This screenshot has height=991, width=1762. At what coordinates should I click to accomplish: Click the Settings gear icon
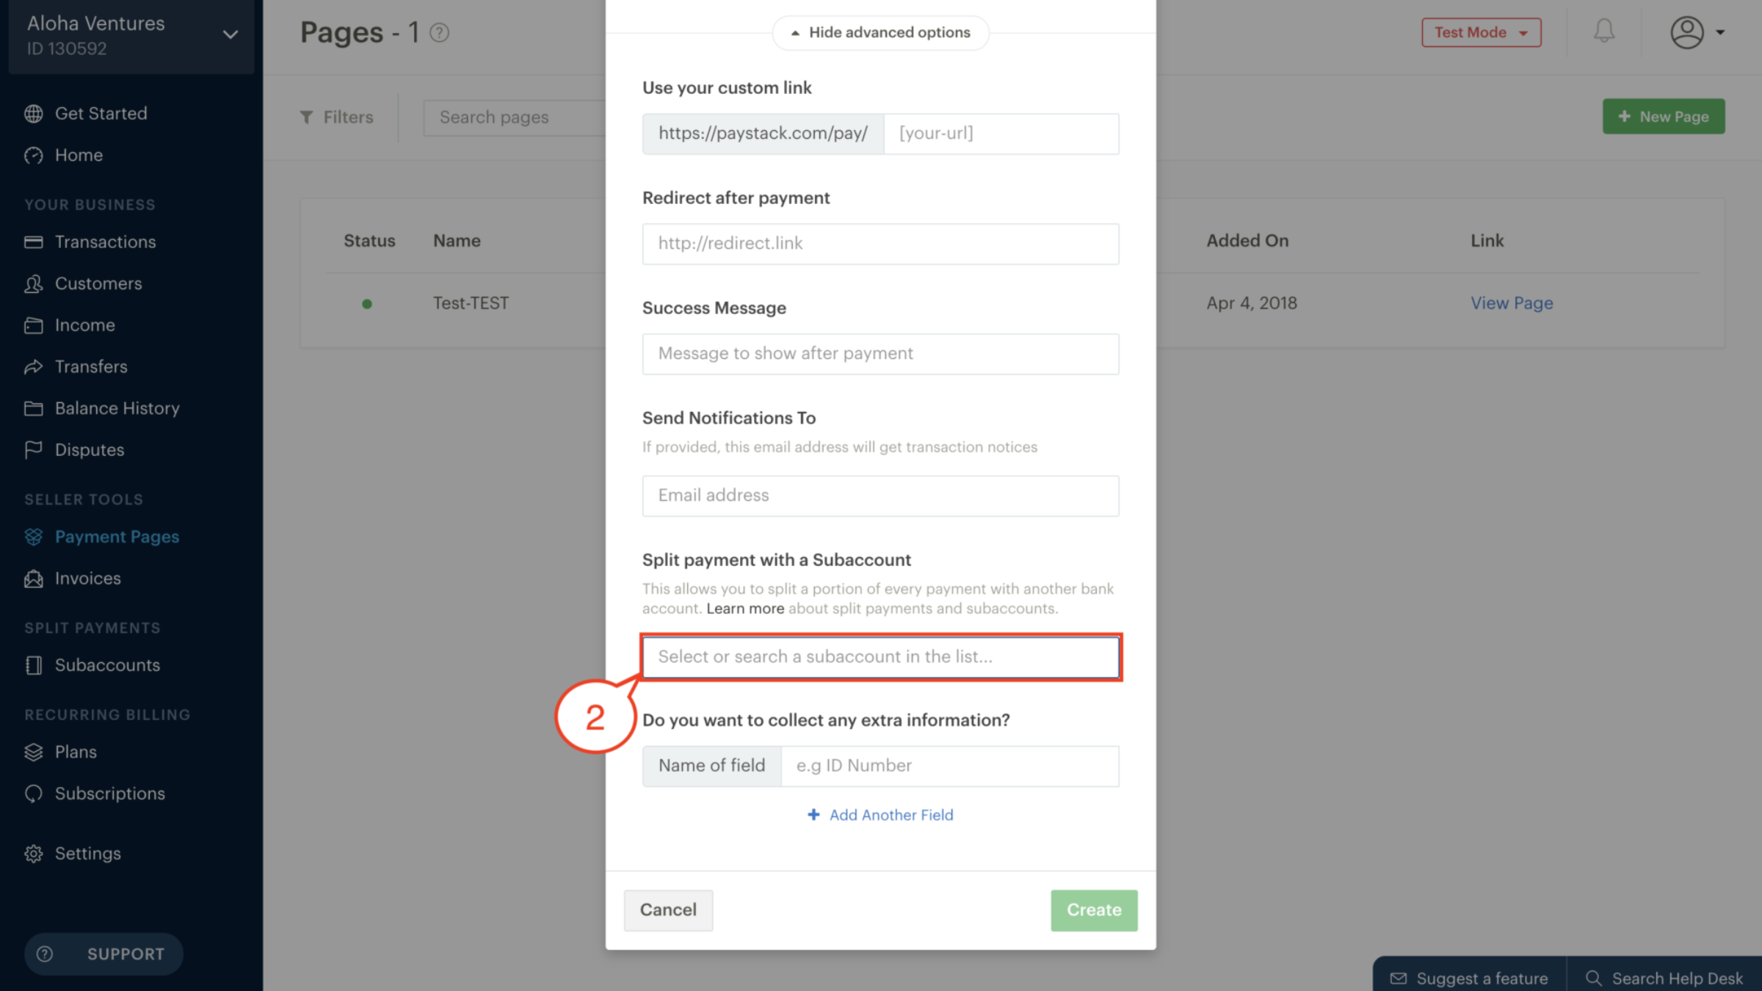point(34,853)
